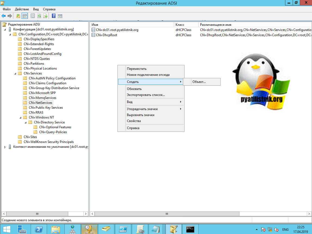The width and height of the screenshot is (312, 234).
Task: Open File Explorer from the taskbar
Action: (x=56, y=229)
